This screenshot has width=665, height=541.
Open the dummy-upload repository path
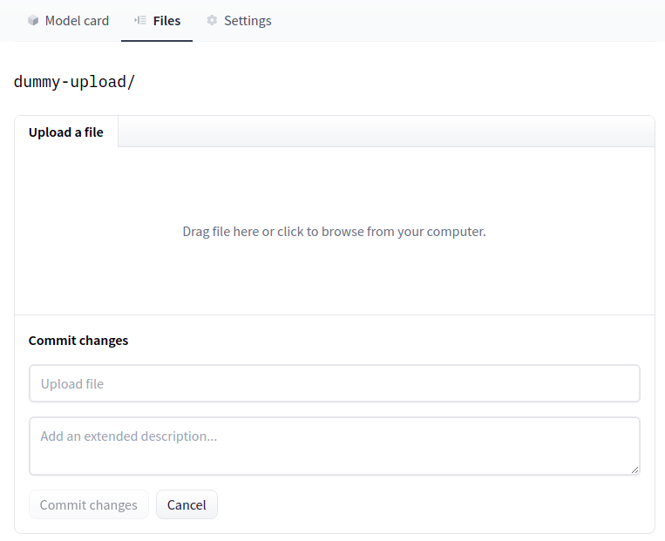click(70, 83)
